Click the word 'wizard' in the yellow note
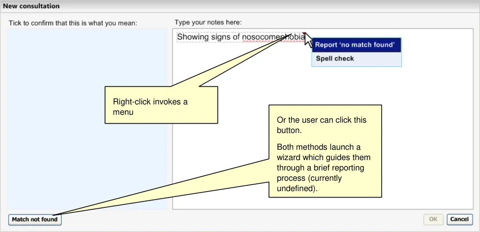 coord(288,157)
